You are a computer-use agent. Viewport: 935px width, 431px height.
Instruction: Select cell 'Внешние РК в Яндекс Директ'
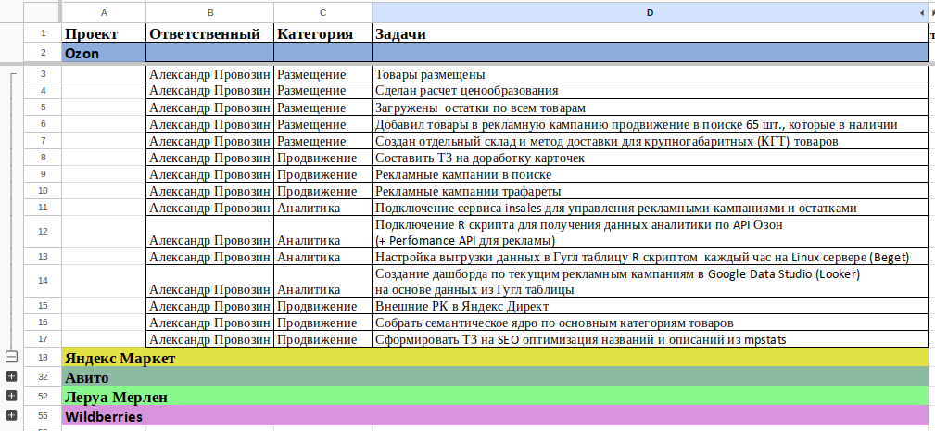click(650, 306)
